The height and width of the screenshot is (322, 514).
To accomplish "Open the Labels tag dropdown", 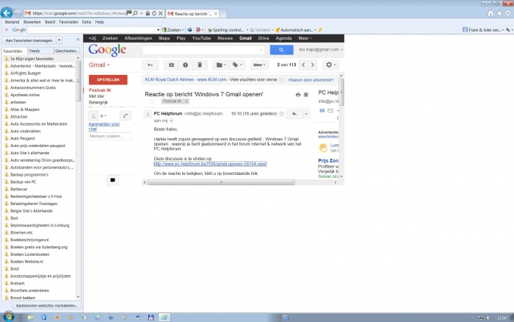I will (237, 65).
